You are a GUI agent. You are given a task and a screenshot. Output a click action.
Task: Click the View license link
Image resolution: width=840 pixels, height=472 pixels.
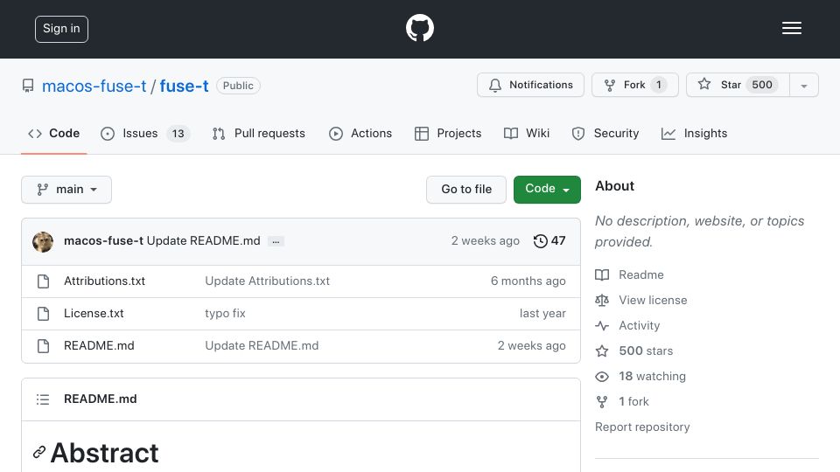pyautogui.click(x=641, y=300)
